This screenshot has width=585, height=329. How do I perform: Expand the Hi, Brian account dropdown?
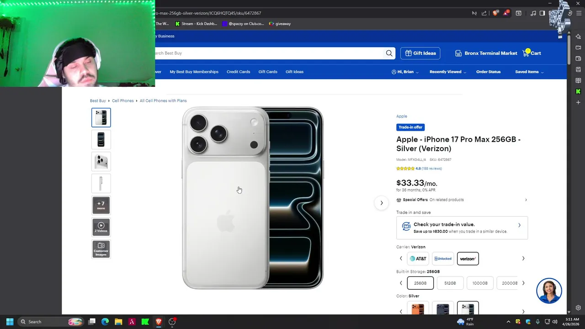[405, 72]
